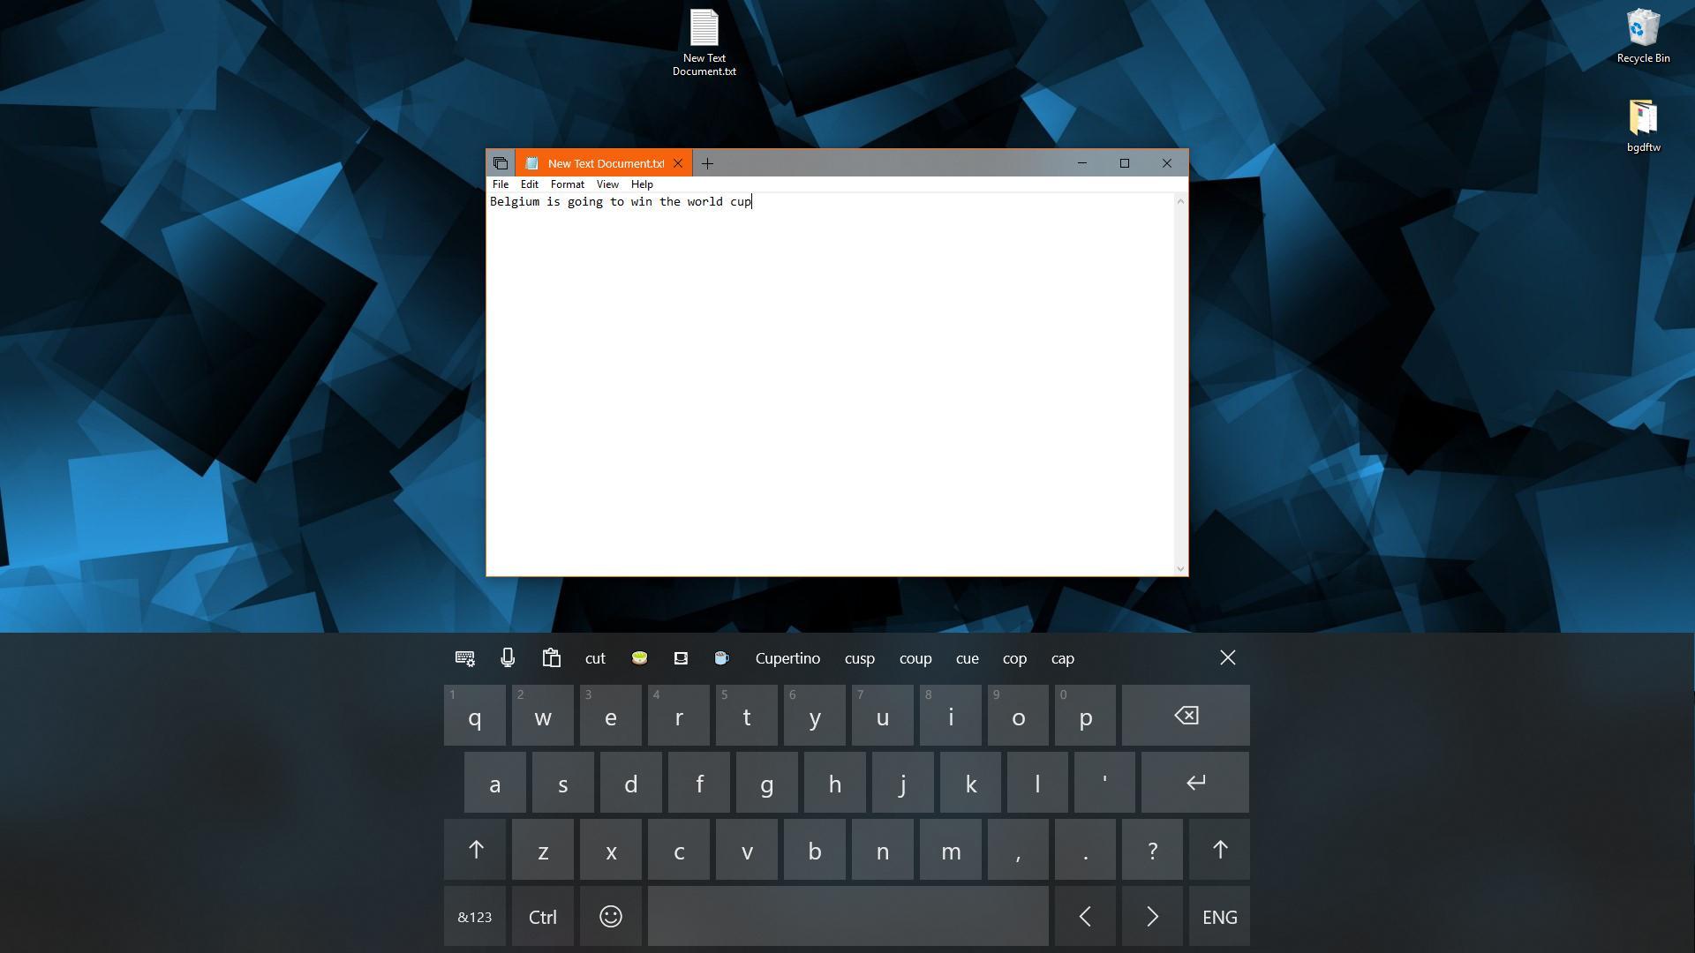This screenshot has width=1695, height=953.
Task: Expand the autocomplete suggestion Cupertino
Action: pyautogui.click(x=787, y=657)
